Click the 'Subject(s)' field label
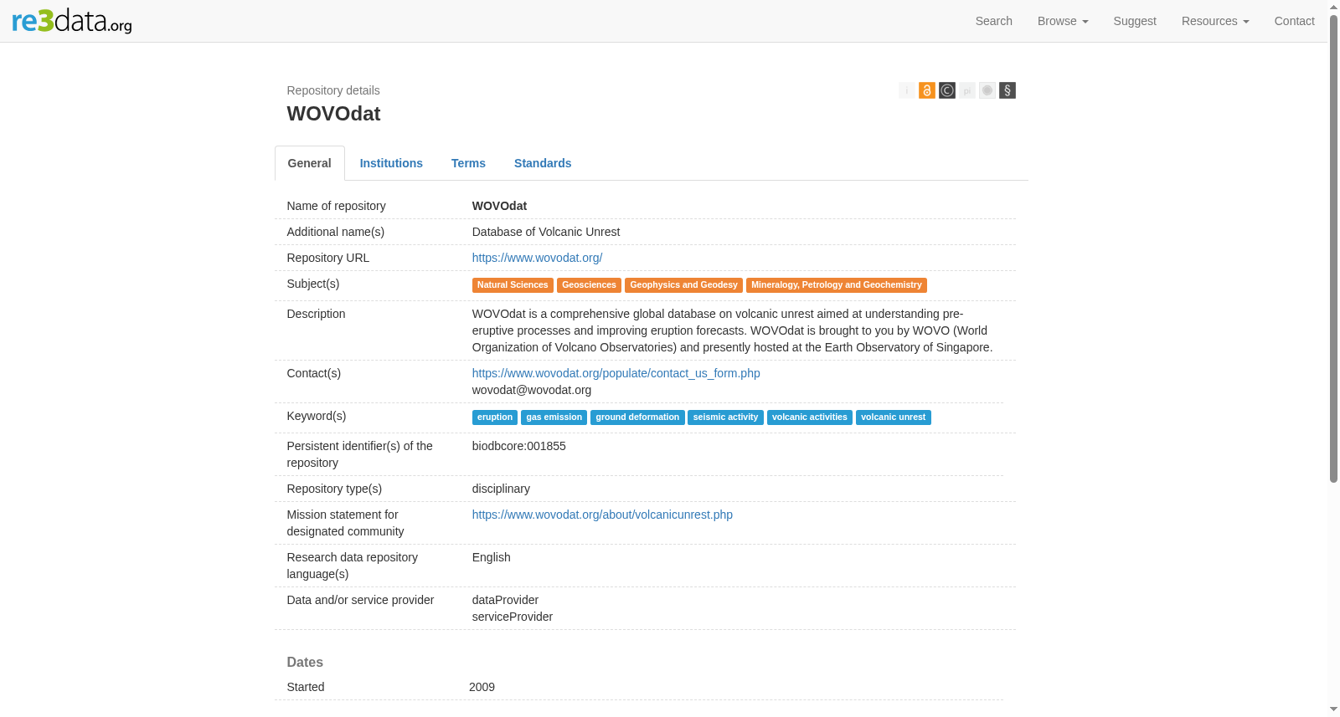The width and height of the screenshot is (1340, 717). [313, 284]
